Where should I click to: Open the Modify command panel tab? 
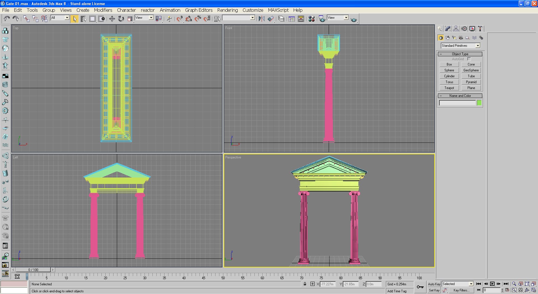[448, 29]
